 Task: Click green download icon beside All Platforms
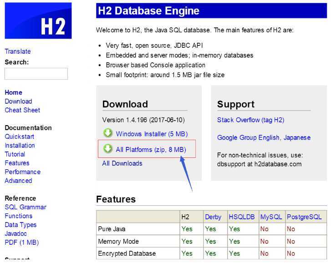coord(108,149)
